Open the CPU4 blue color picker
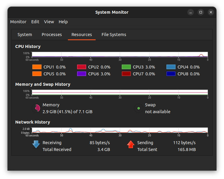Viewport: 224px width, 179px height. pos(171,67)
